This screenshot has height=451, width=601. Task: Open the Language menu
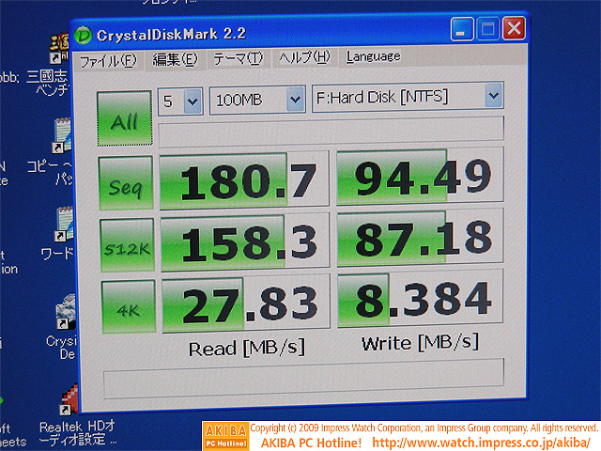pos(373,56)
